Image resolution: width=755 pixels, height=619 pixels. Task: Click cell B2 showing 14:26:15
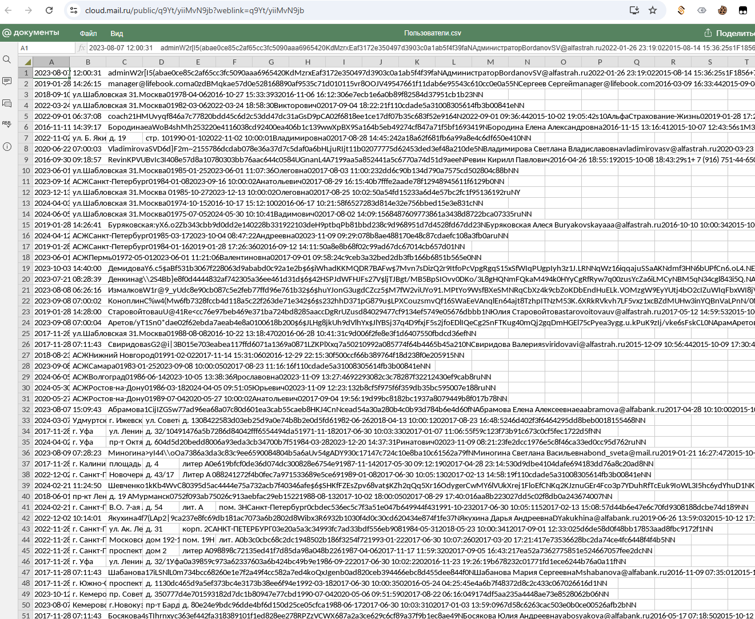click(88, 83)
